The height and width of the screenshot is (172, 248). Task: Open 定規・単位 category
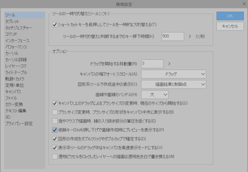[x=14, y=85]
